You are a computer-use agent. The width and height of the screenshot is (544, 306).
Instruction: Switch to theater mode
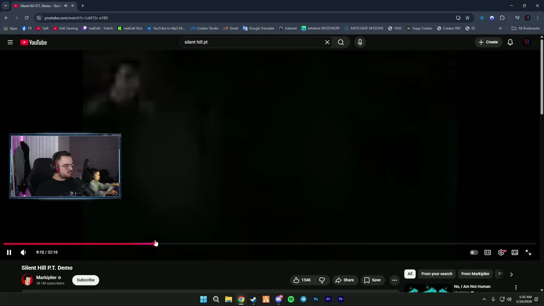[515, 252]
